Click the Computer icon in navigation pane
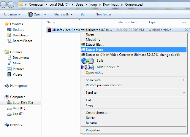190x137 pixels. coord(7,97)
